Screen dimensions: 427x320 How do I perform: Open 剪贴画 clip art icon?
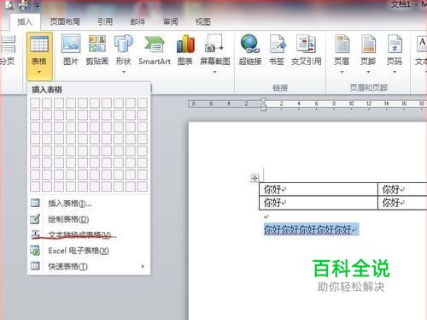point(97,44)
